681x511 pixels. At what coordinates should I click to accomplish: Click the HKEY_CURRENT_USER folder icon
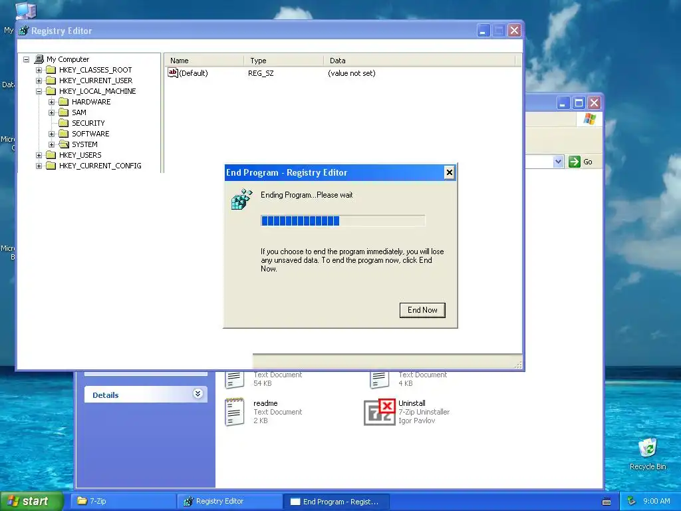51,81
